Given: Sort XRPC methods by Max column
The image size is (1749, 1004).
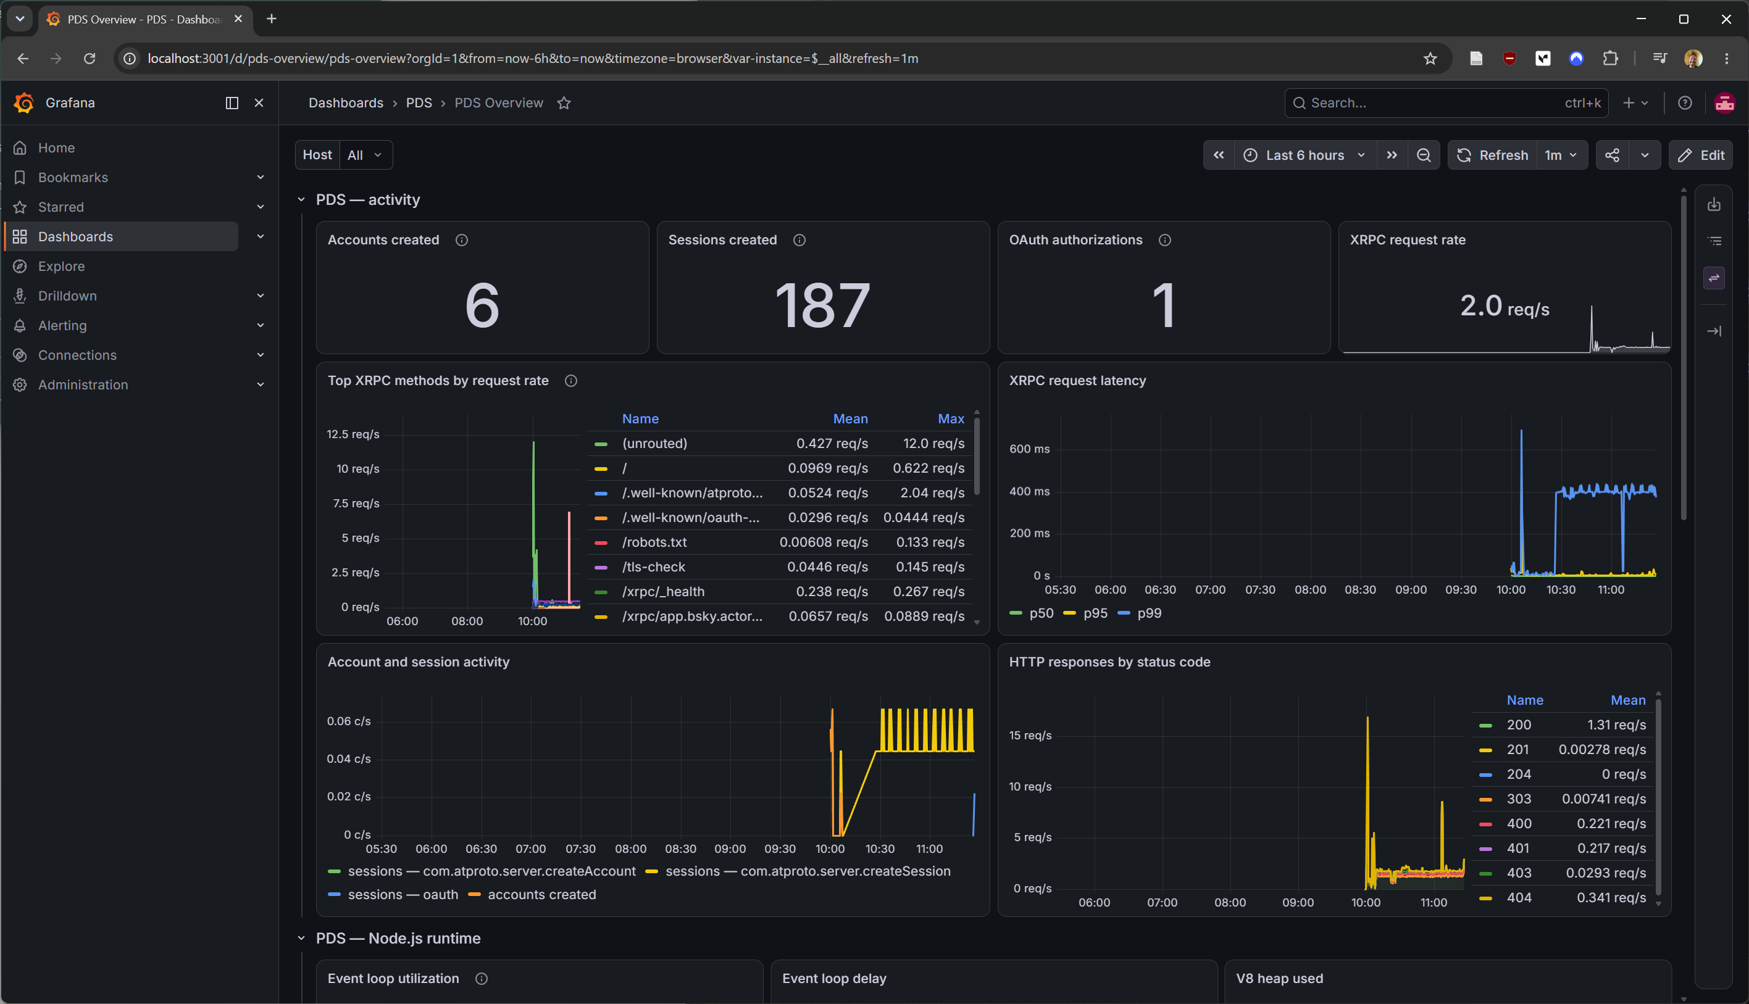Looking at the screenshot, I should (x=951, y=418).
